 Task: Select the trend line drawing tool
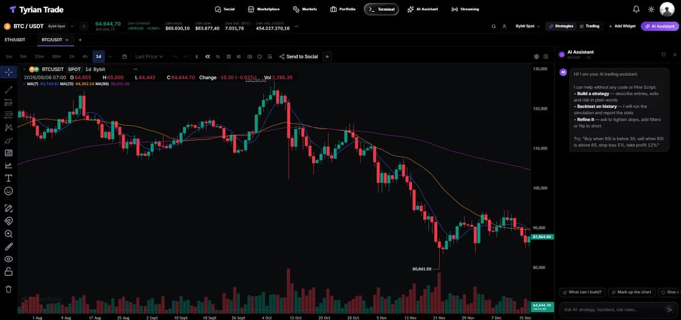pos(9,89)
